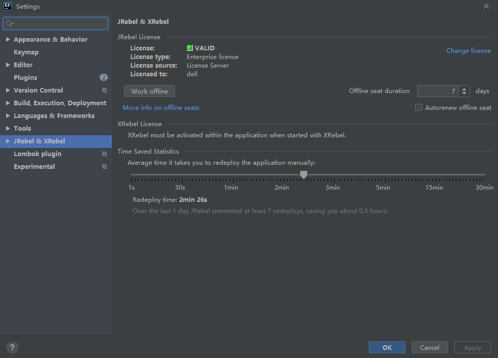Click the Plugins update count badge
Image resolution: width=498 pixels, height=358 pixels.
point(104,77)
